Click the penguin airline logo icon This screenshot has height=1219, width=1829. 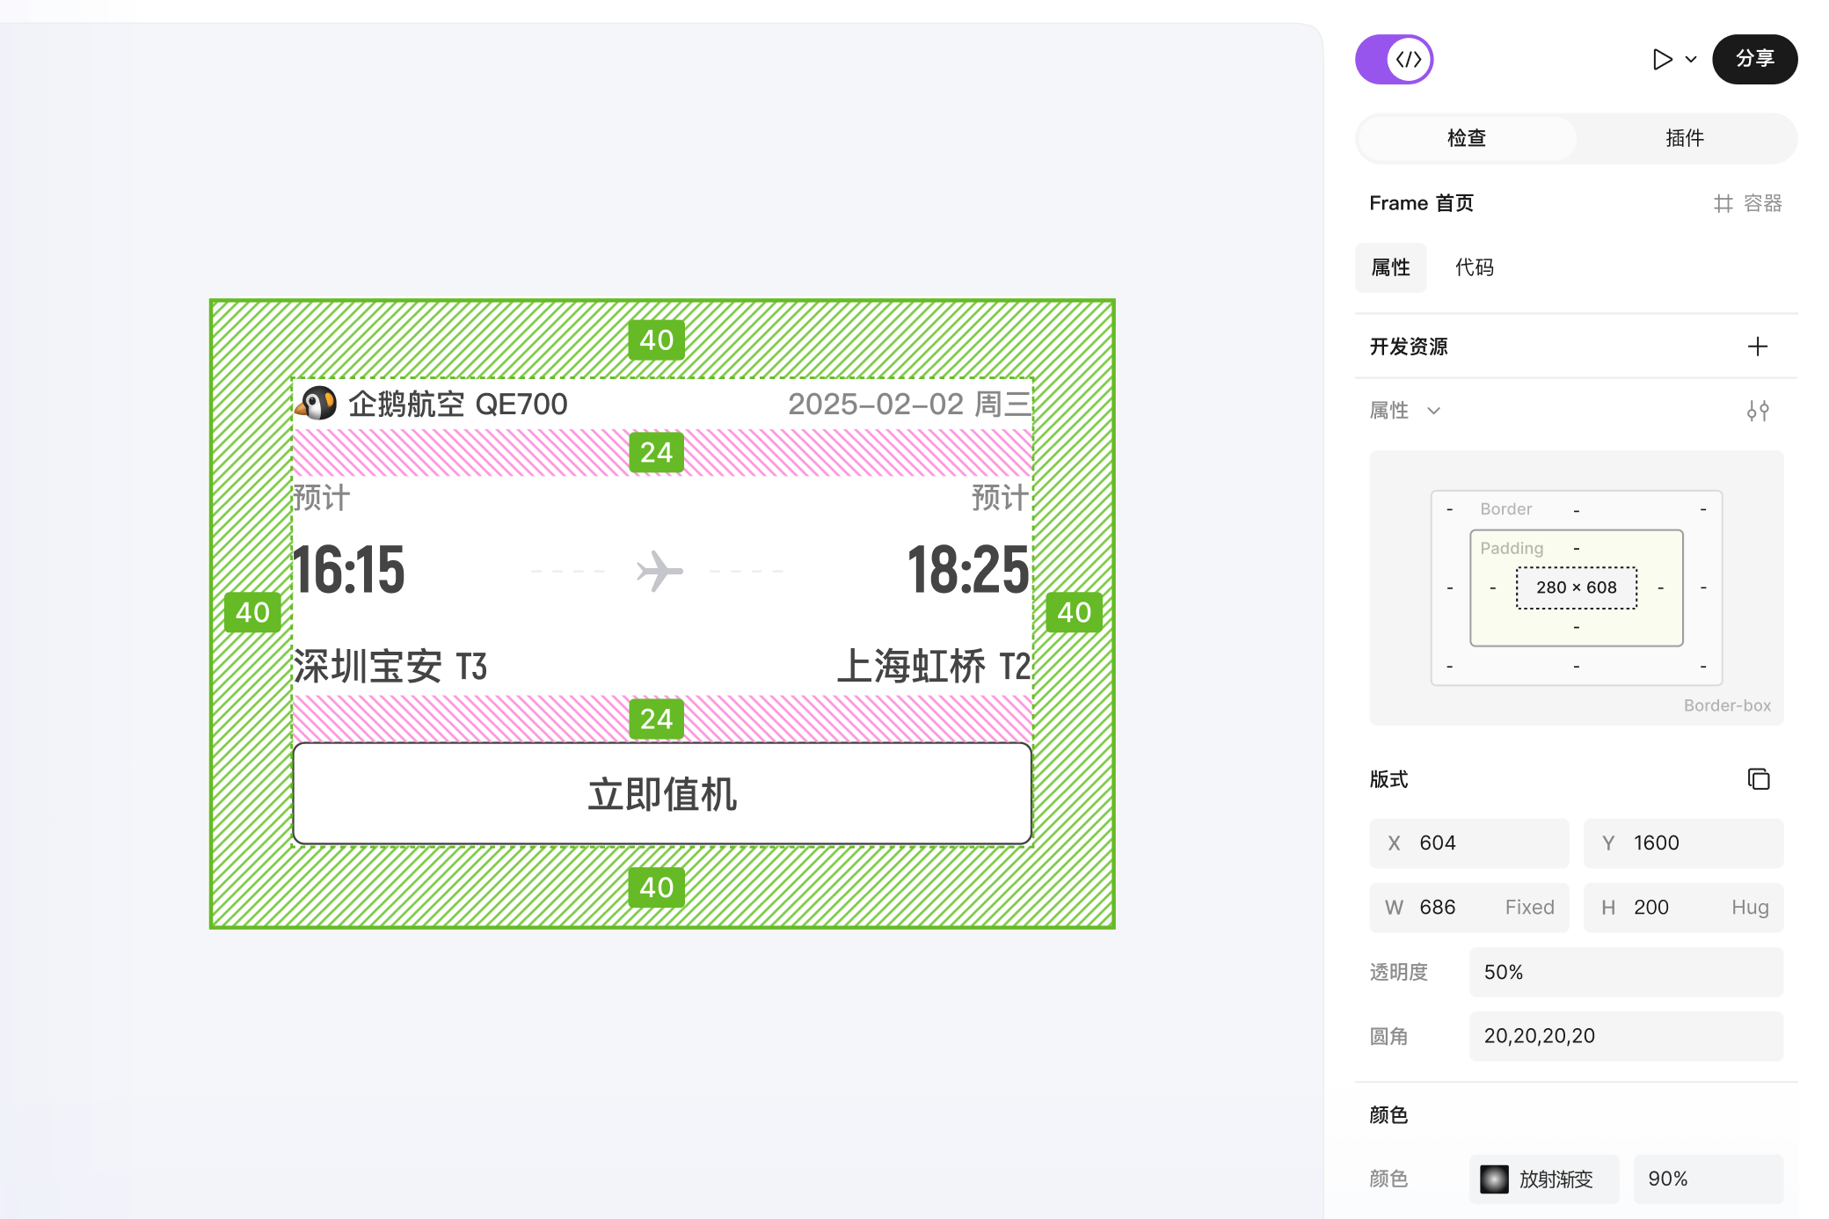[x=317, y=404]
